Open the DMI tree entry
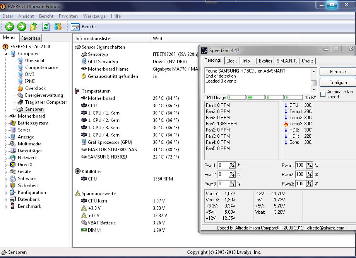Screen dimensions: 356x258 (29, 74)
